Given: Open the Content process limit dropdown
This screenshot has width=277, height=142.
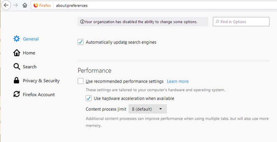Looking at the screenshot, I should pos(148,109).
